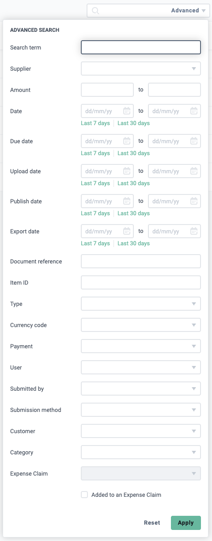Open the Currency code dropdown

141,325
